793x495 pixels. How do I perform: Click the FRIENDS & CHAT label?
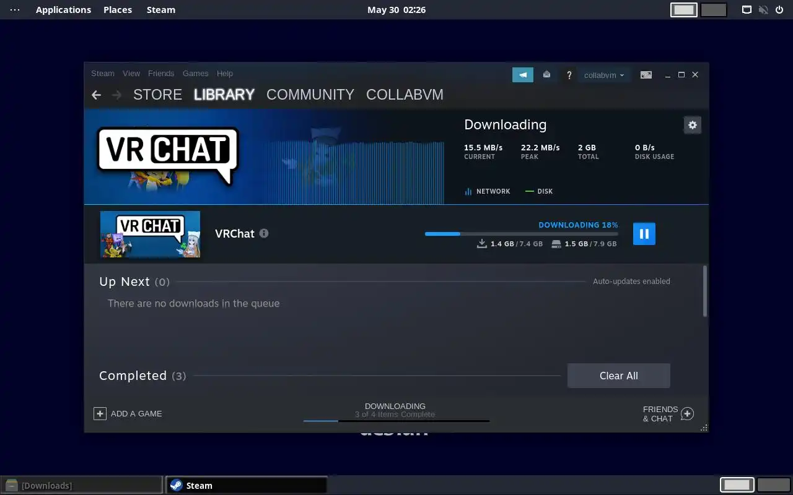click(660, 414)
